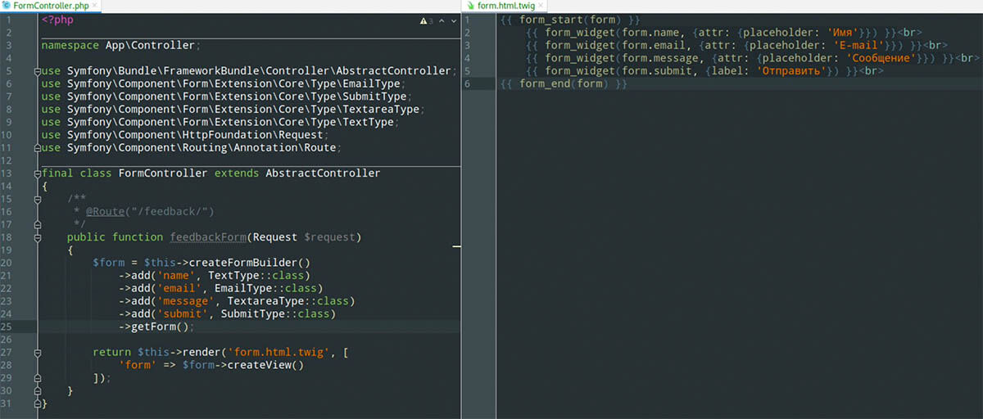Click fold end marker at line 17
The image size is (983, 419).
pyautogui.click(x=38, y=224)
